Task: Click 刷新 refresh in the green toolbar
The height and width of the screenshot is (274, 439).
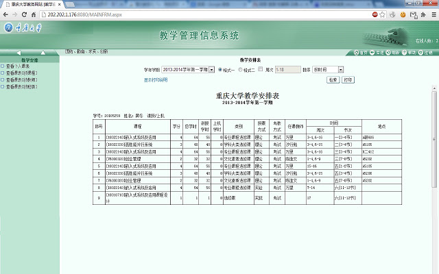Action: (393, 53)
